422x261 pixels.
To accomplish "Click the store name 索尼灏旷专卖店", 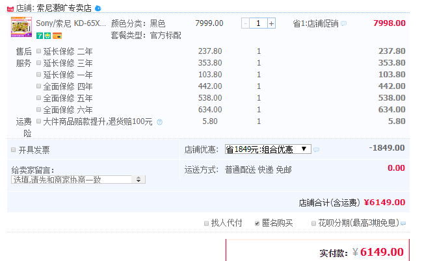I will [64, 8].
